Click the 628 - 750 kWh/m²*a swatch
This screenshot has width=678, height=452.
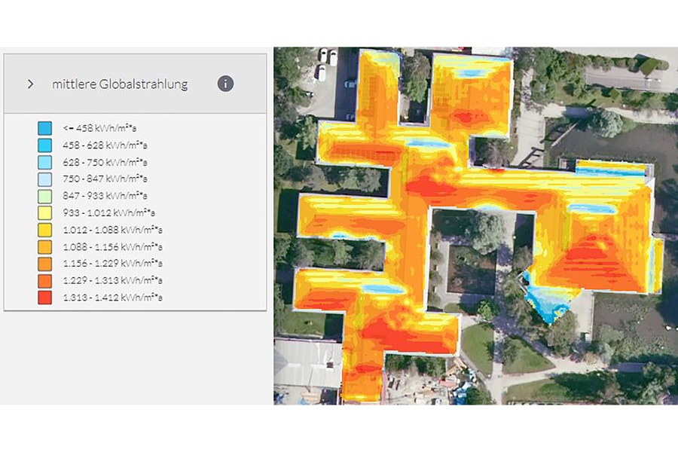45,162
